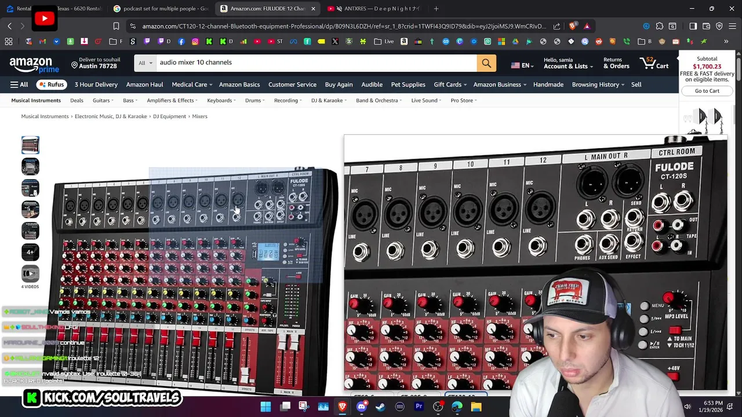Open the browser apps grid icon
The height and width of the screenshot is (417, 742).
[x=9, y=41]
